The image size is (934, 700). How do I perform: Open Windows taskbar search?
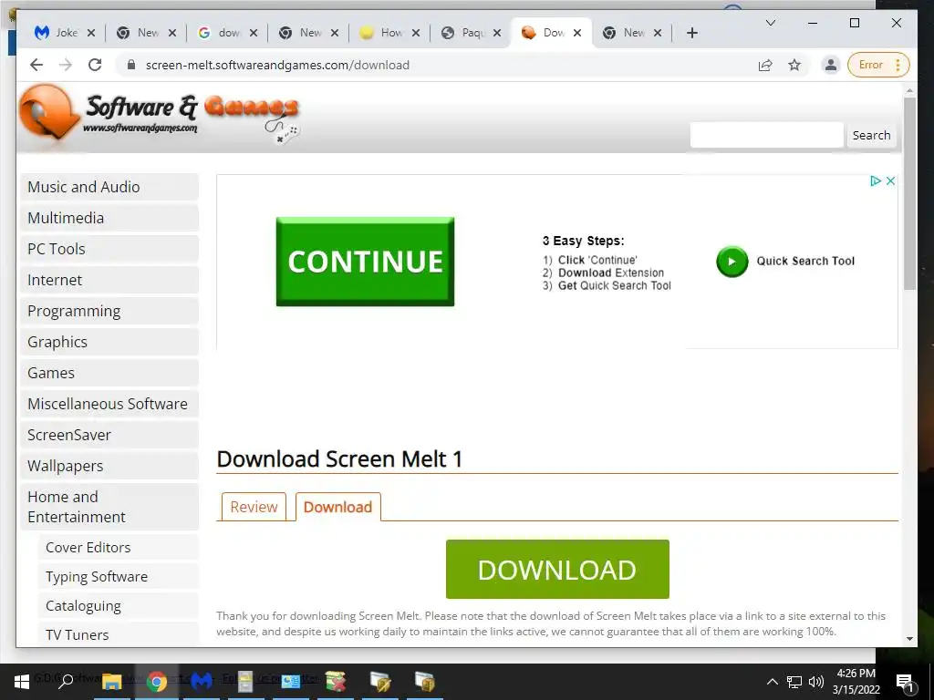click(66, 682)
